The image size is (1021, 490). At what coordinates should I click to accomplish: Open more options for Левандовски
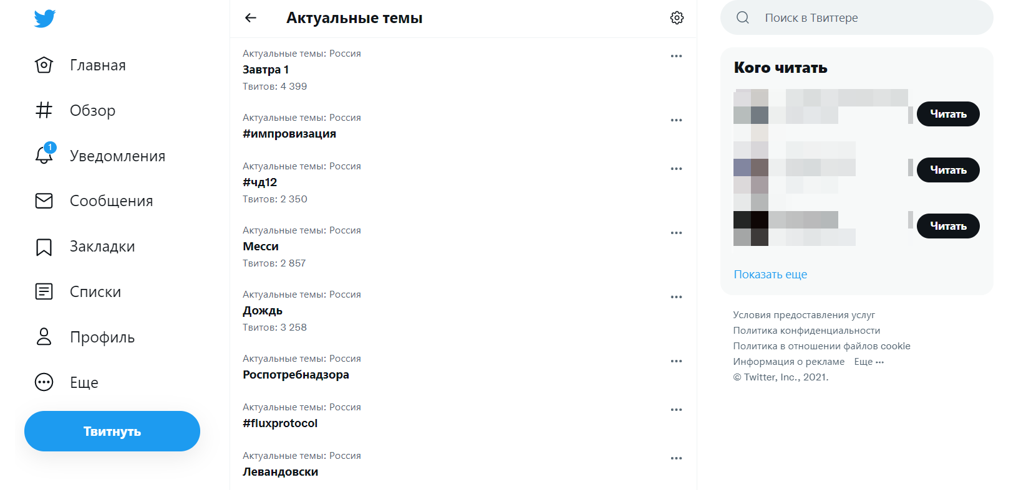pyautogui.click(x=676, y=458)
